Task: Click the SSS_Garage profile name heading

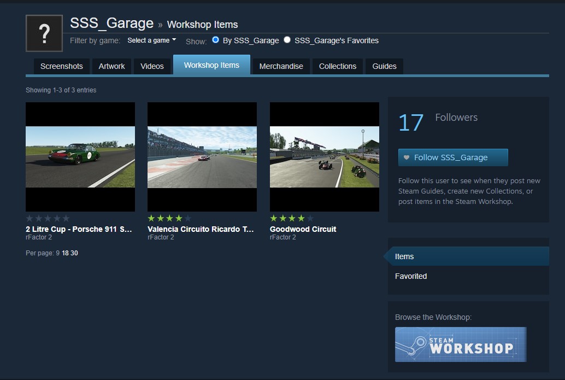Action: point(111,24)
